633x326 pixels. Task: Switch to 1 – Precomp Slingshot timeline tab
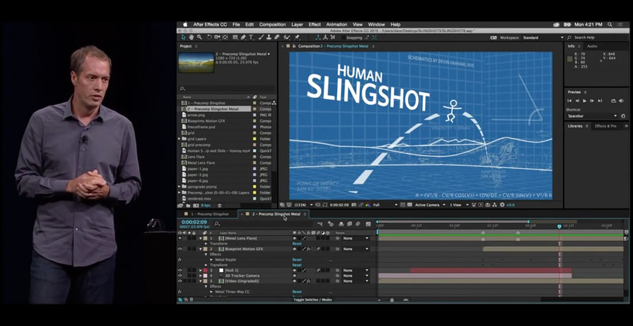click(x=209, y=214)
